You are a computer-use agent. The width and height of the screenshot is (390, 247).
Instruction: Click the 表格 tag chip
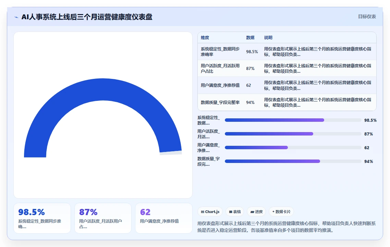pyautogui.click(x=235, y=212)
